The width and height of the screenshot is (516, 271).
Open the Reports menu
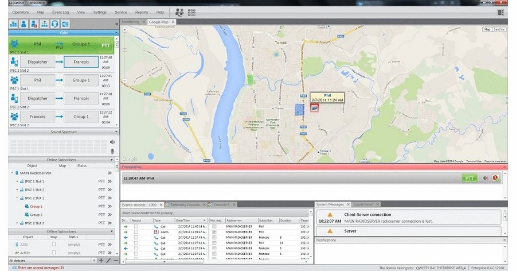click(142, 12)
